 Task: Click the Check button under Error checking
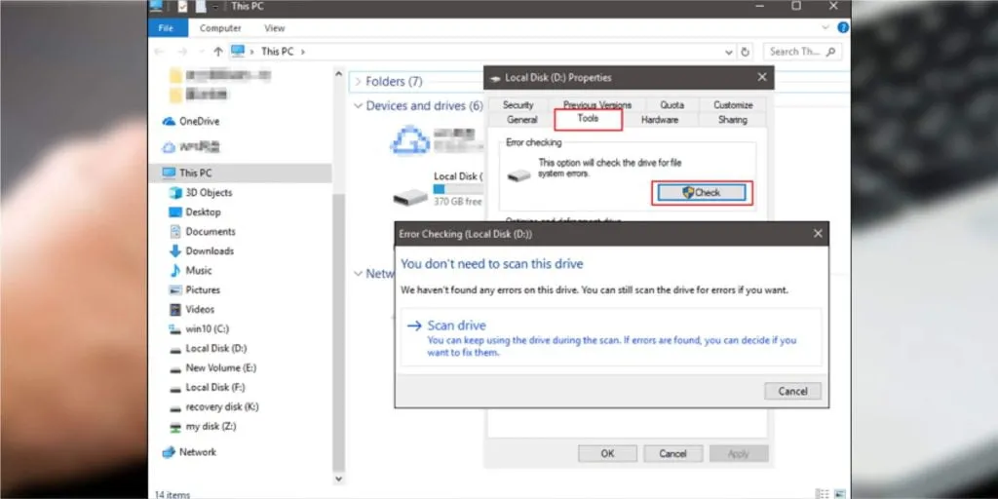coord(702,193)
